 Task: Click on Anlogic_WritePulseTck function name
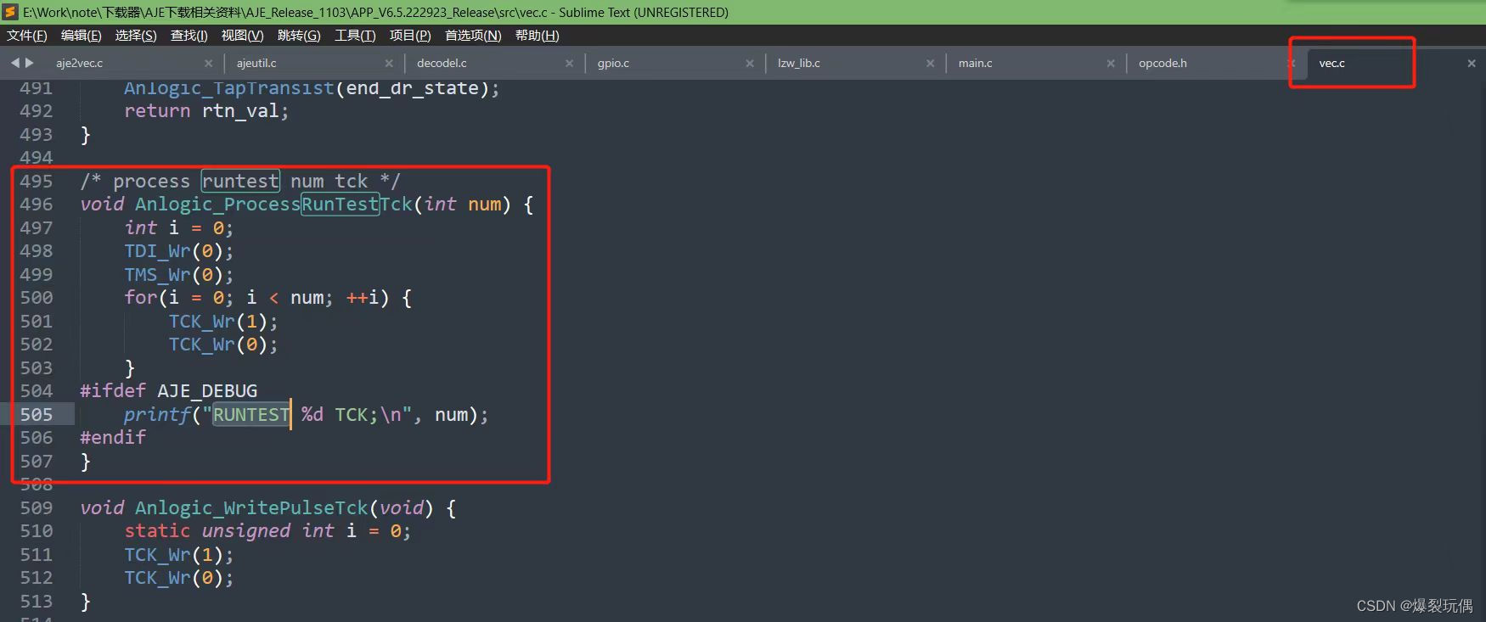click(251, 508)
